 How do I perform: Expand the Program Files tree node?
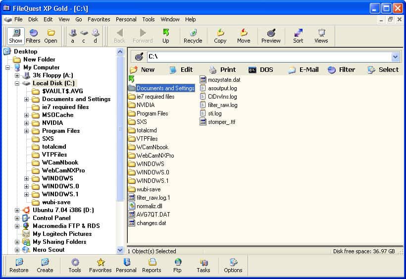click(x=27, y=131)
